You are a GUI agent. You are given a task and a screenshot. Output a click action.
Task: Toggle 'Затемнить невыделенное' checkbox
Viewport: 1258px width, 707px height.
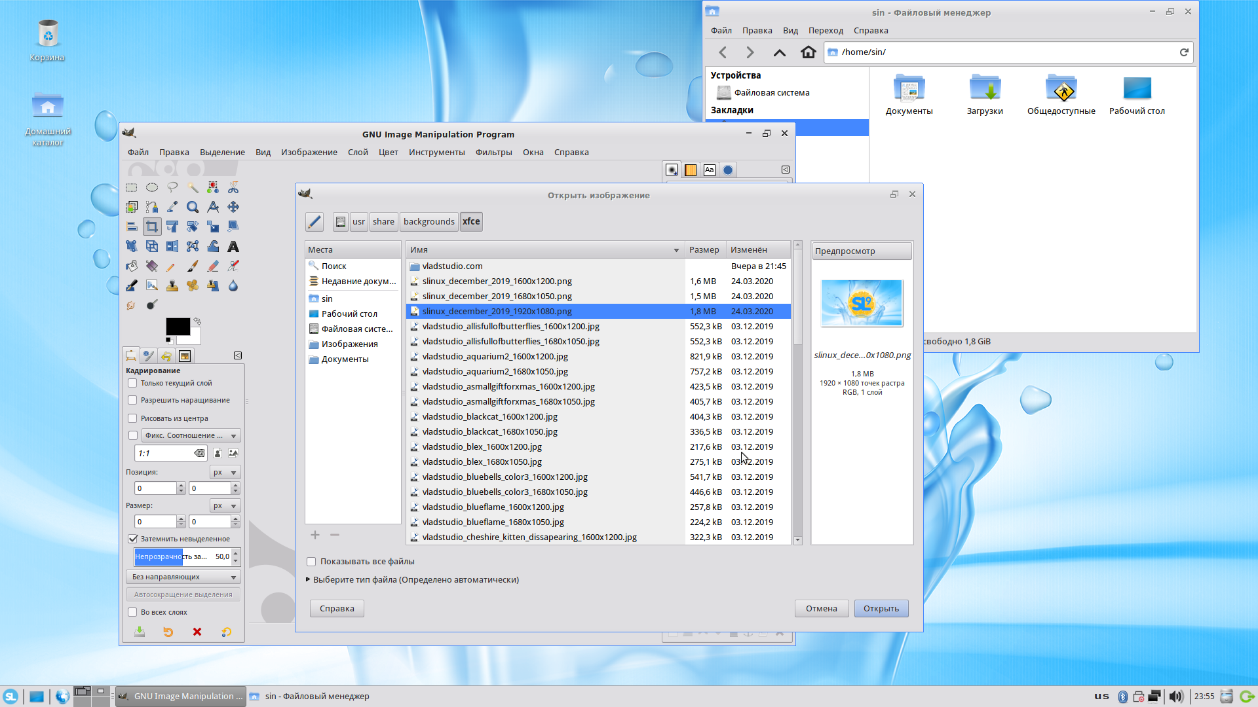click(133, 539)
